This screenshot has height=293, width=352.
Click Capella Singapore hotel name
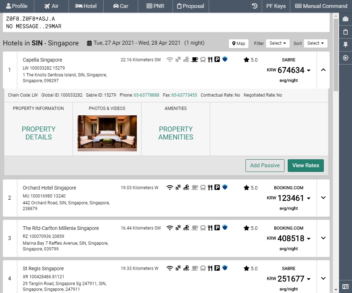43,60
